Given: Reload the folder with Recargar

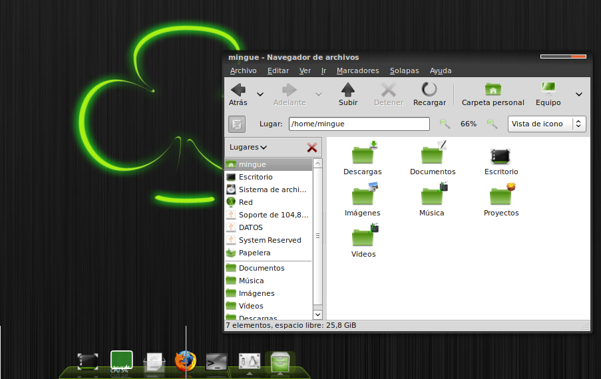Looking at the screenshot, I should (429, 94).
